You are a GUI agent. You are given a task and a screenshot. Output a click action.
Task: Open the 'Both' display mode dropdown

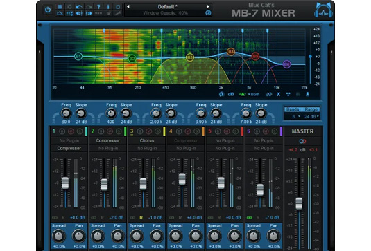(254, 94)
